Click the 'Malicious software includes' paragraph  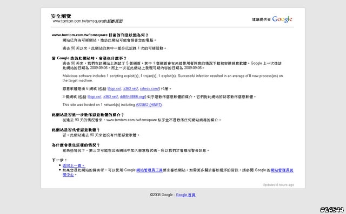[x=172, y=78]
